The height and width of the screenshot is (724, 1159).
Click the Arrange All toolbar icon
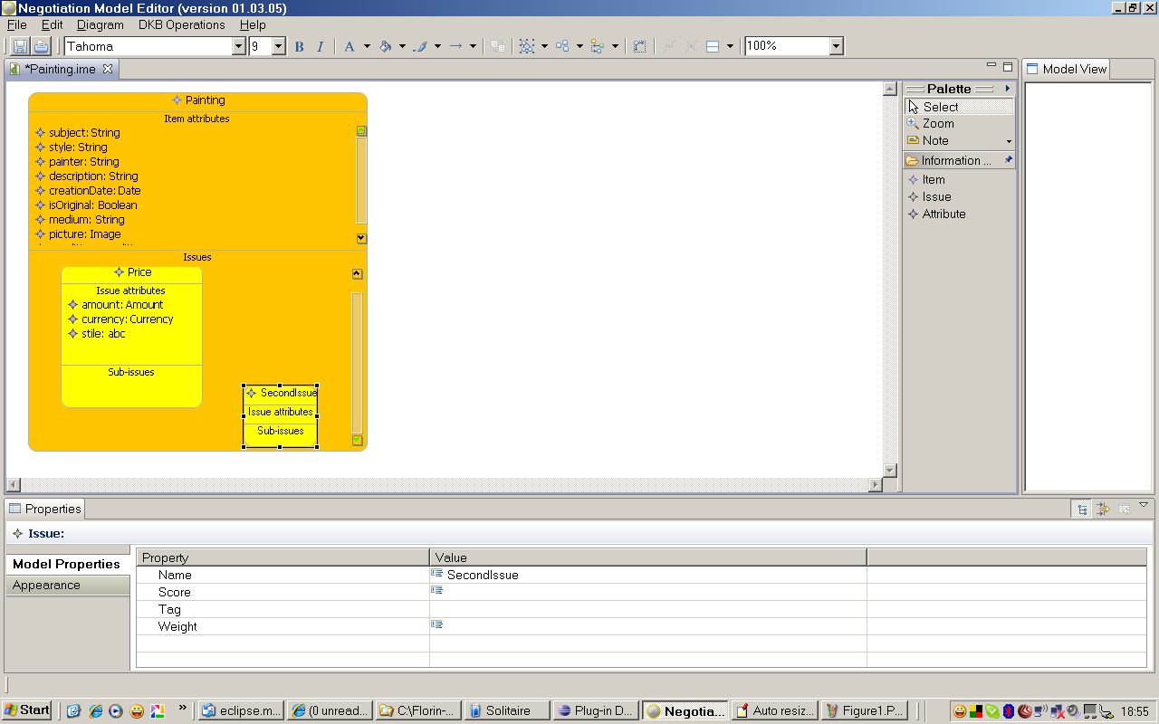(562, 46)
